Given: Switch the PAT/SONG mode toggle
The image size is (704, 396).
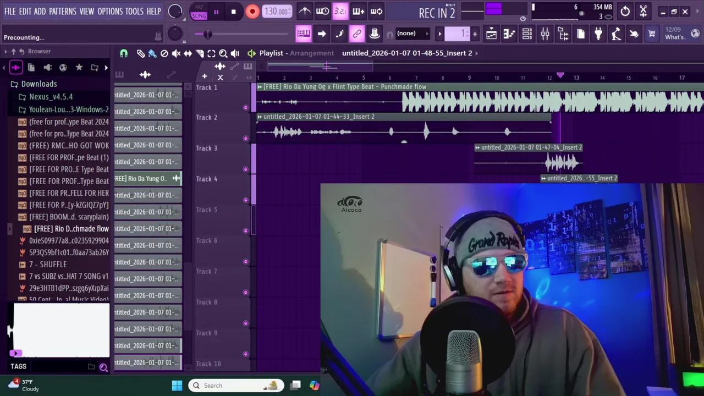Looking at the screenshot, I should (199, 12).
